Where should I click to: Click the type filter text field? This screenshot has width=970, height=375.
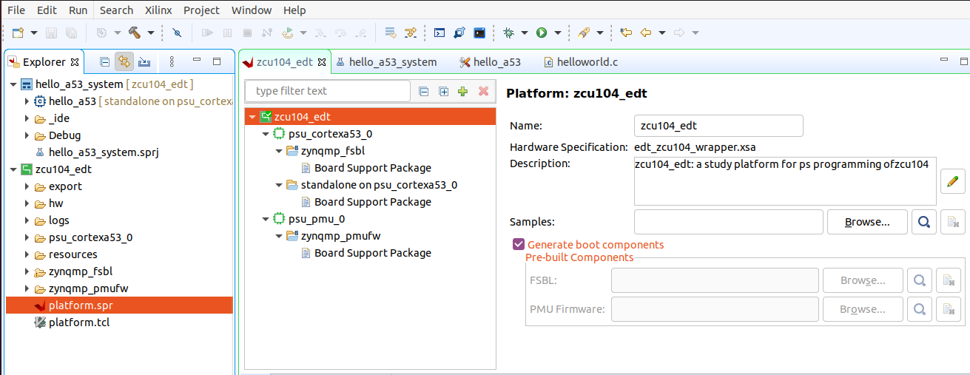tap(328, 91)
